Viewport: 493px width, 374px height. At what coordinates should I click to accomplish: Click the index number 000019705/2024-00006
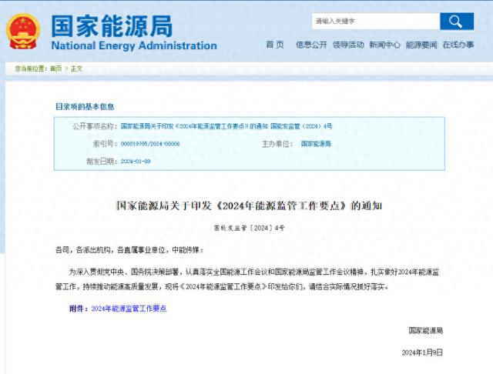(149, 143)
